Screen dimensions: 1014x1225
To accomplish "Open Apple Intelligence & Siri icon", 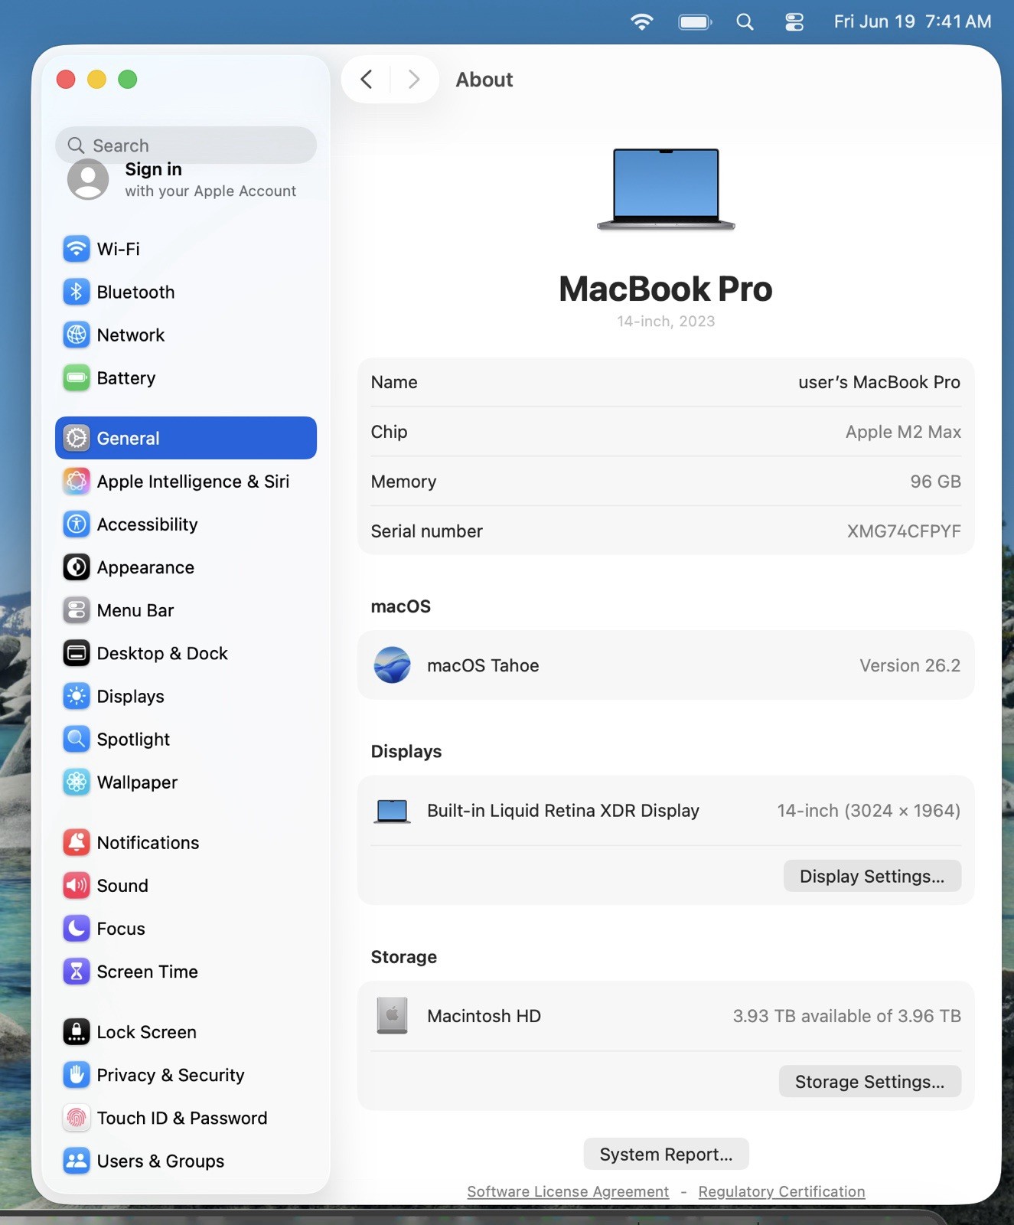I will [76, 481].
